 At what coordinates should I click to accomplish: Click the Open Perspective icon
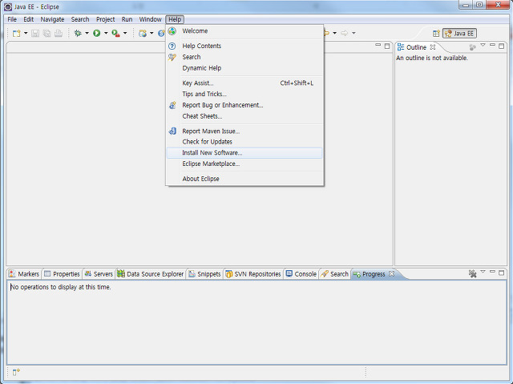(x=436, y=34)
